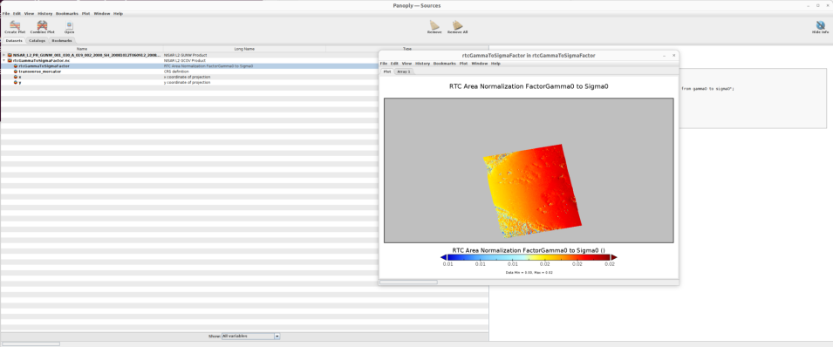This screenshot has height=347, width=833.
Task: Open Bookmarks menu in plot window
Action: click(445, 64)
